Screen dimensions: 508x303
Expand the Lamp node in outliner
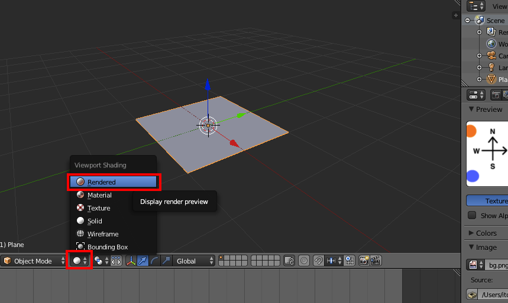(479, 67)
